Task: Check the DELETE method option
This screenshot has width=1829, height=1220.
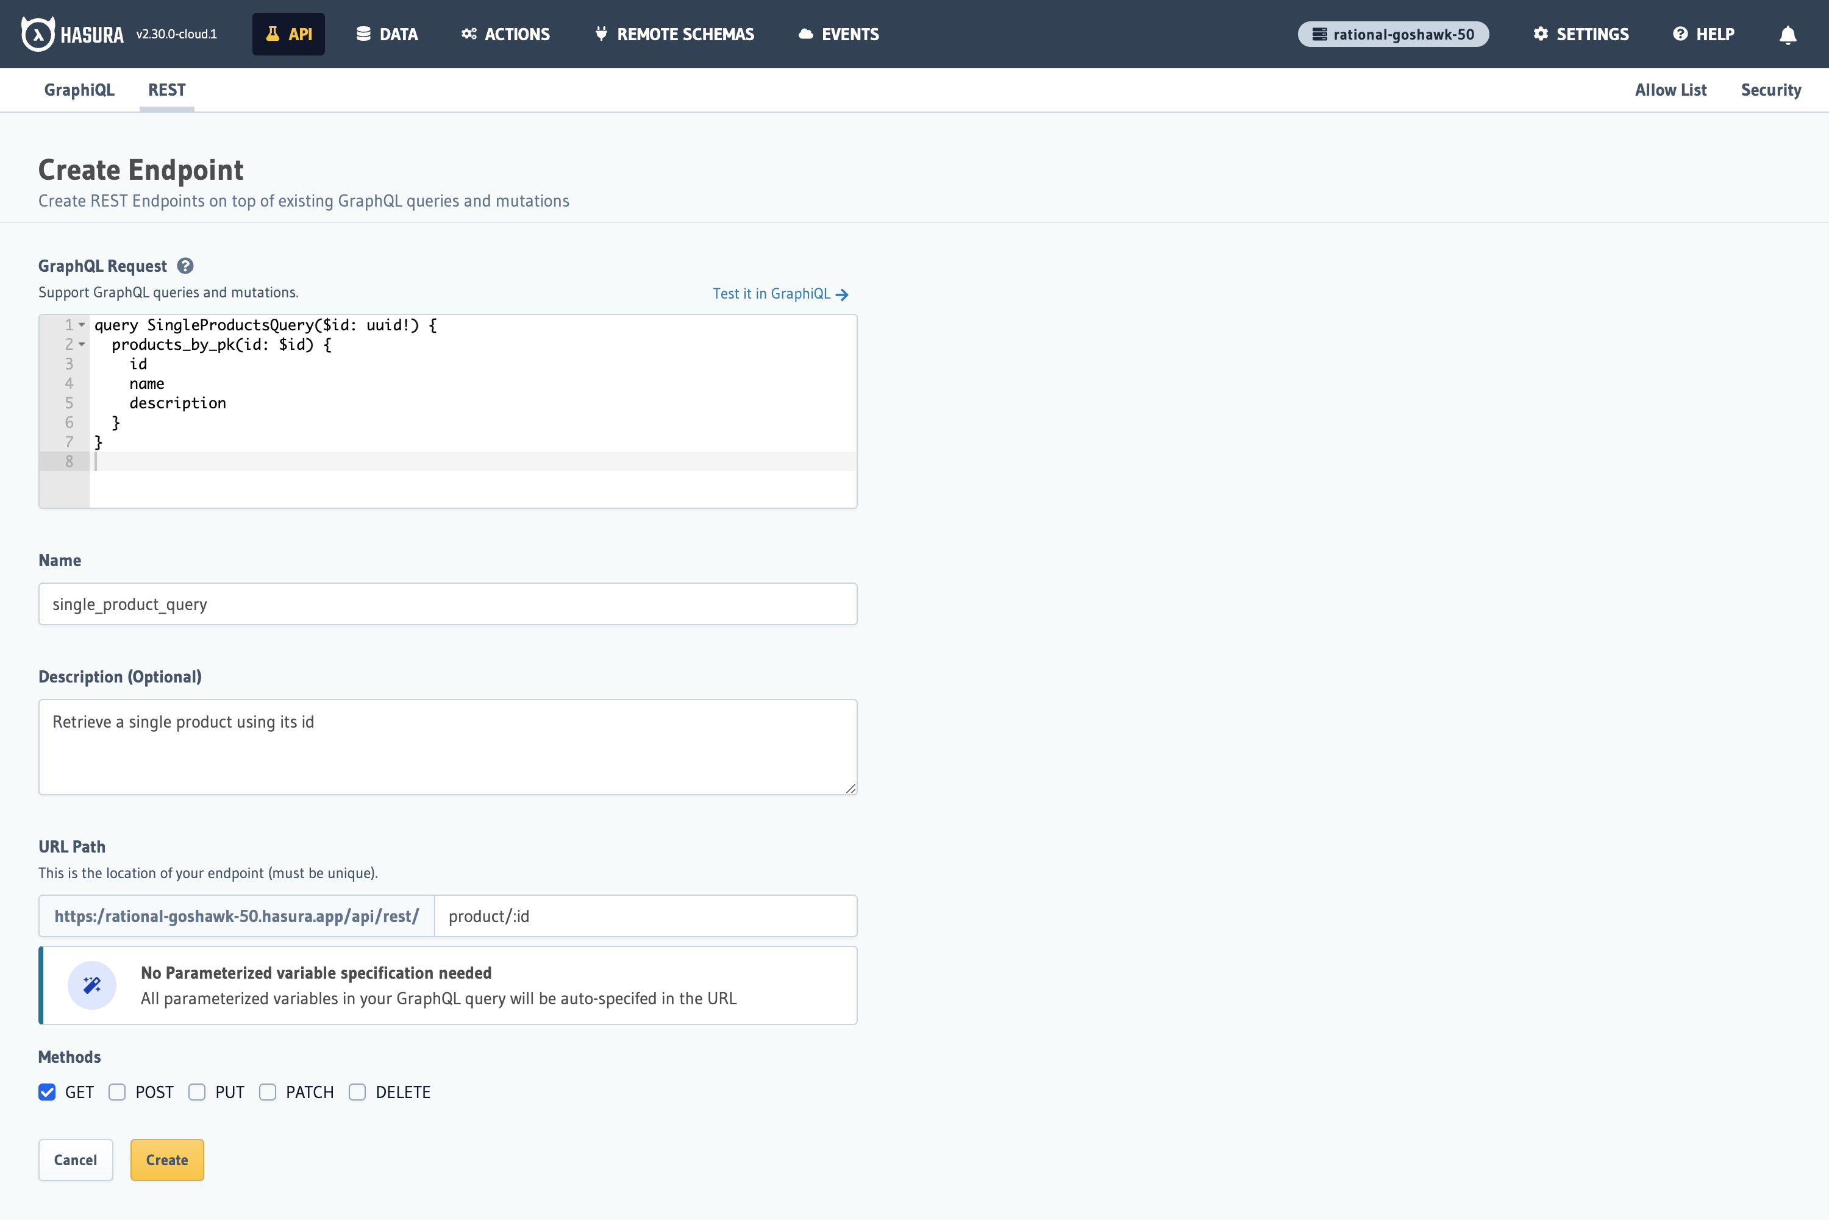Action: click(x=357, y=1093)
